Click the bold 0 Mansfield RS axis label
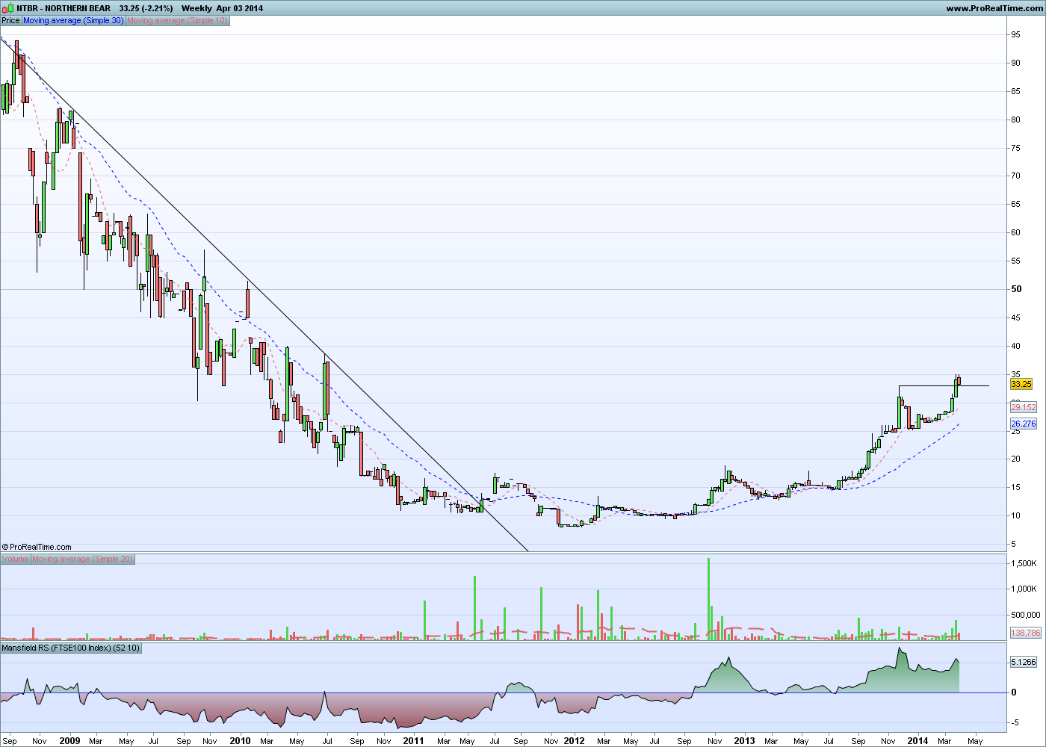 [1014, 692]
